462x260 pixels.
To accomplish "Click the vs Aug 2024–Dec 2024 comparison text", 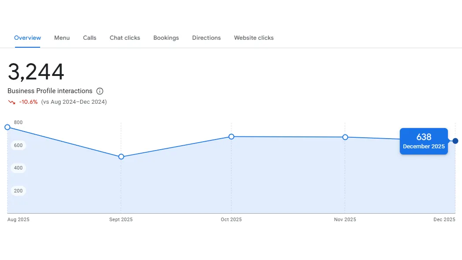I will click(x=74, y=102).
